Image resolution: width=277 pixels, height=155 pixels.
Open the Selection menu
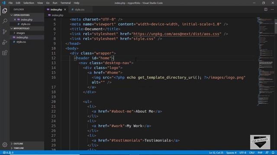(x=29, y=3)
